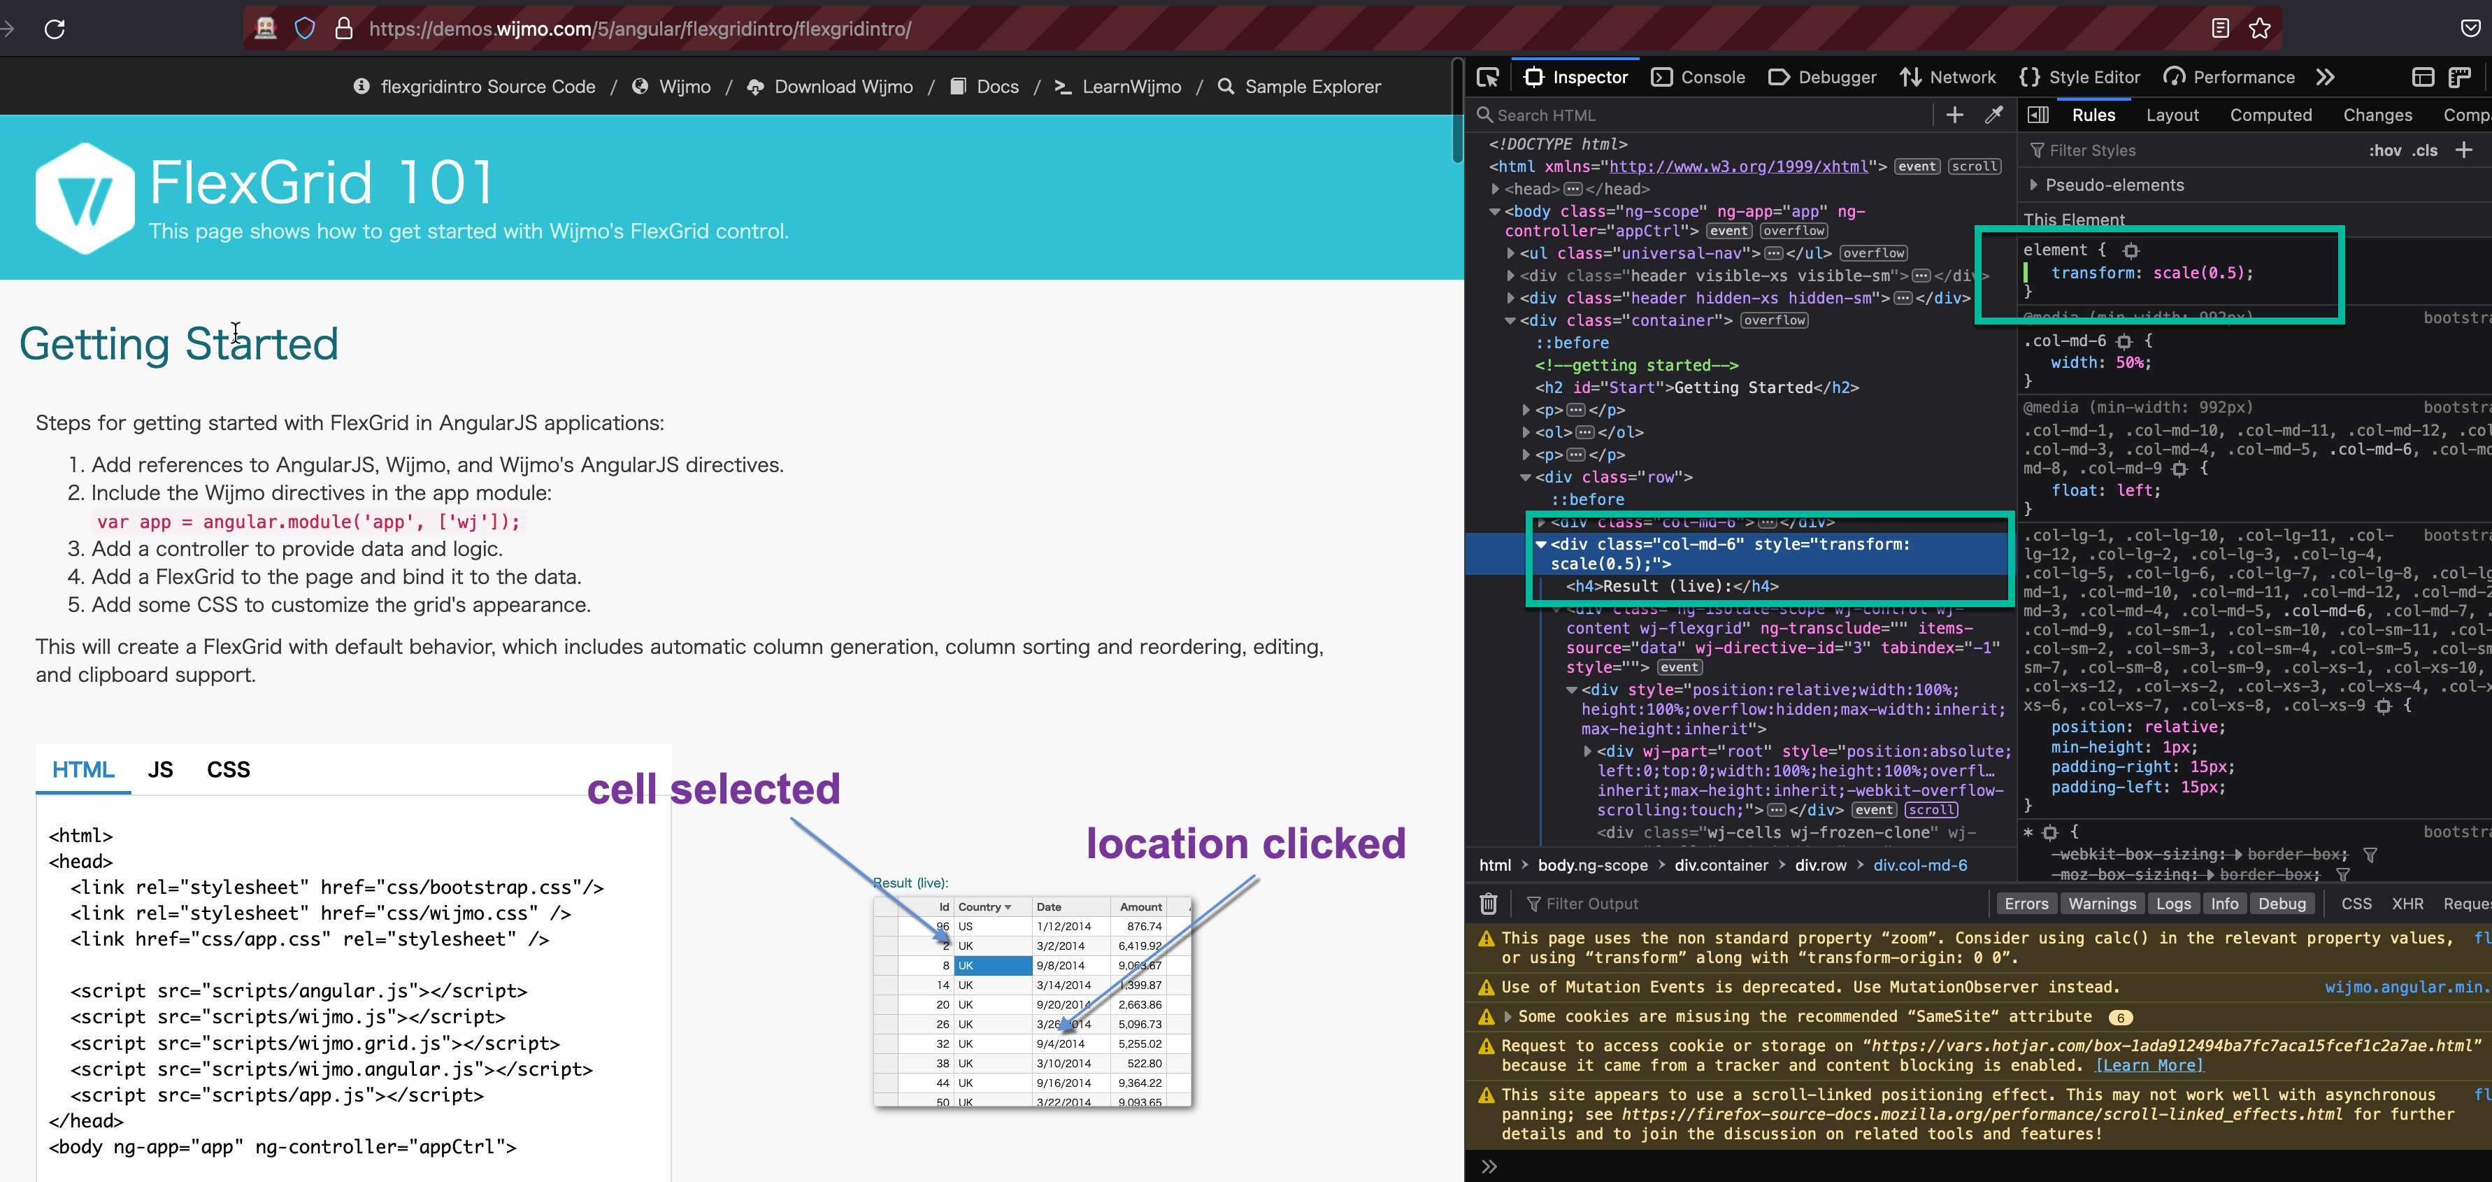This screenshot has width=2492, height=1182.
Task: Toggle the Info console filter
Action: click(2224, 904)
